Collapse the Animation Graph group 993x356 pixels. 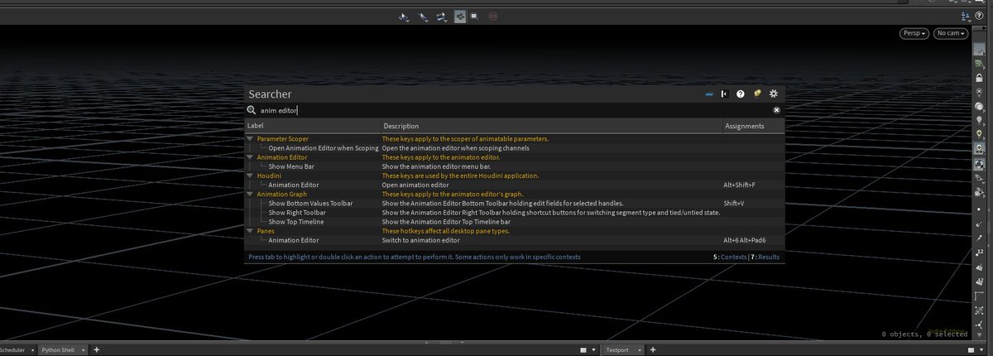(251, 194)
